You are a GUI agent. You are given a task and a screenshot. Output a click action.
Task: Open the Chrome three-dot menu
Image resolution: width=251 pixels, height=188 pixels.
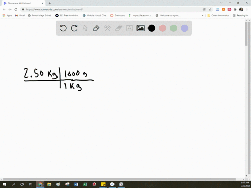point(247,9)
